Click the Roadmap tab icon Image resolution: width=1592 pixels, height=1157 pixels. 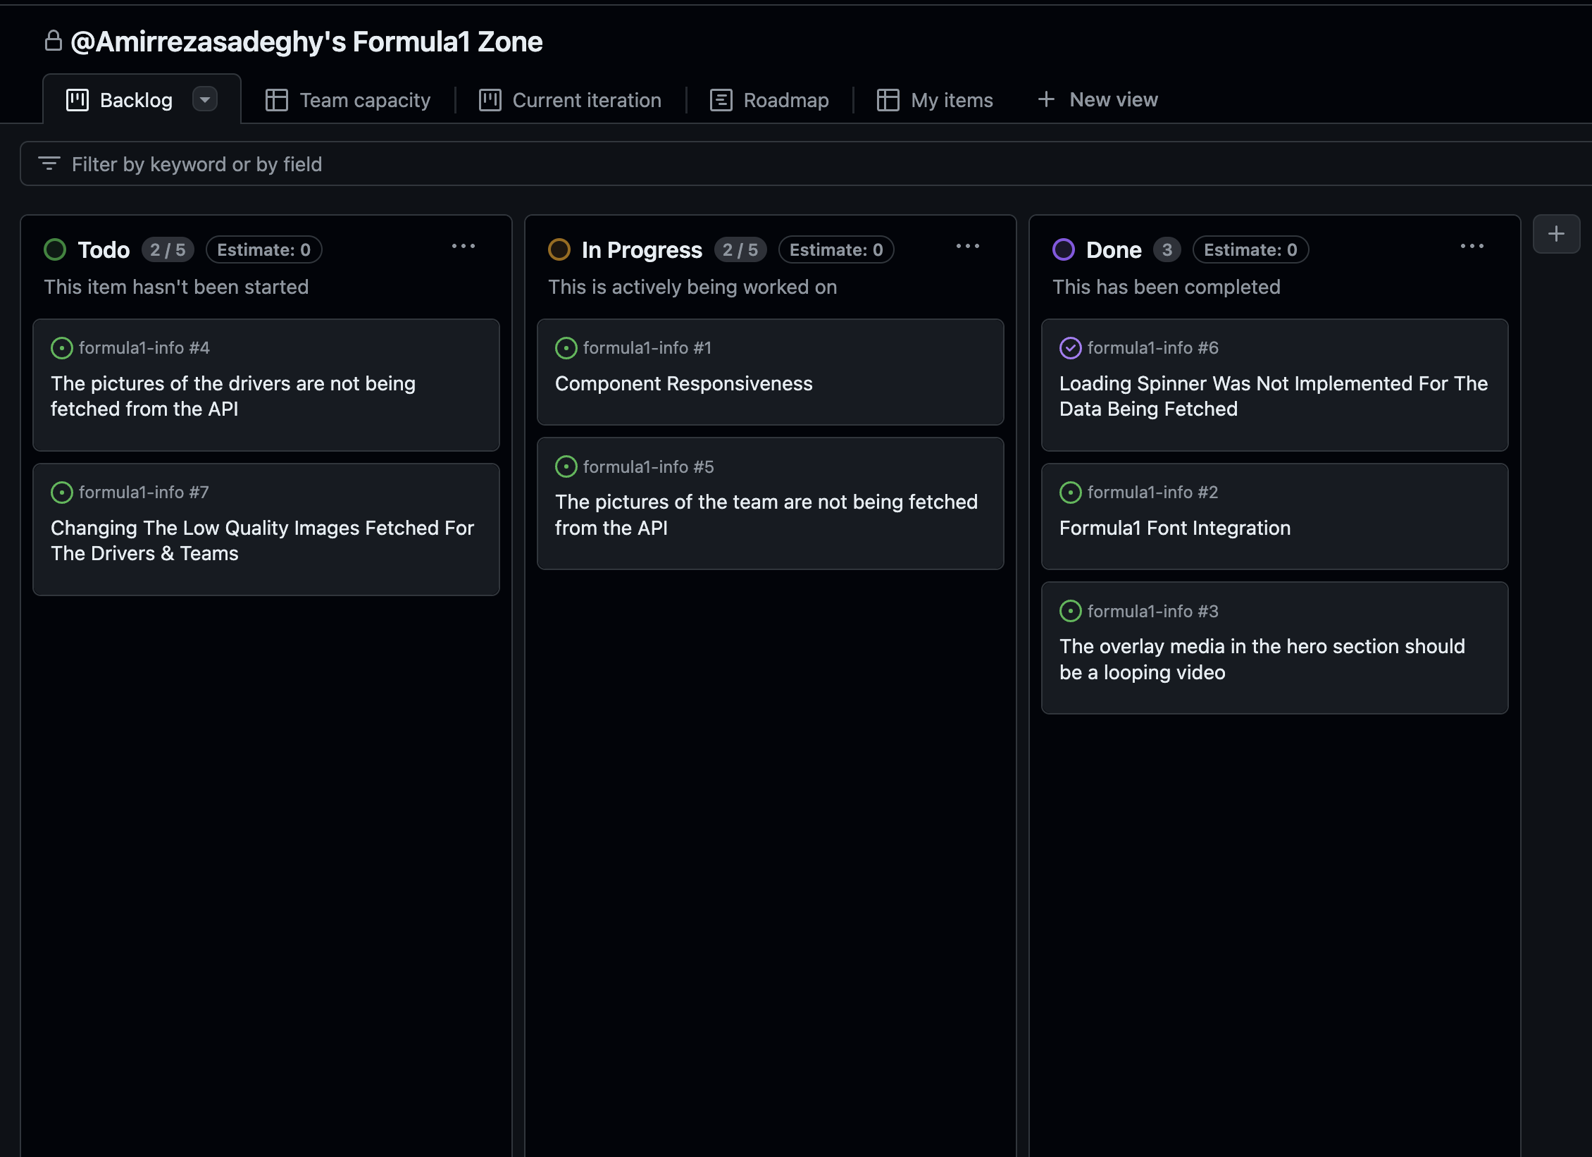pos(721,100)
